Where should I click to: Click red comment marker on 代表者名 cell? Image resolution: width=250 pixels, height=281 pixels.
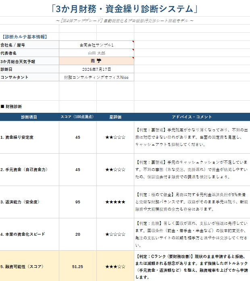(x=133, y=50)
